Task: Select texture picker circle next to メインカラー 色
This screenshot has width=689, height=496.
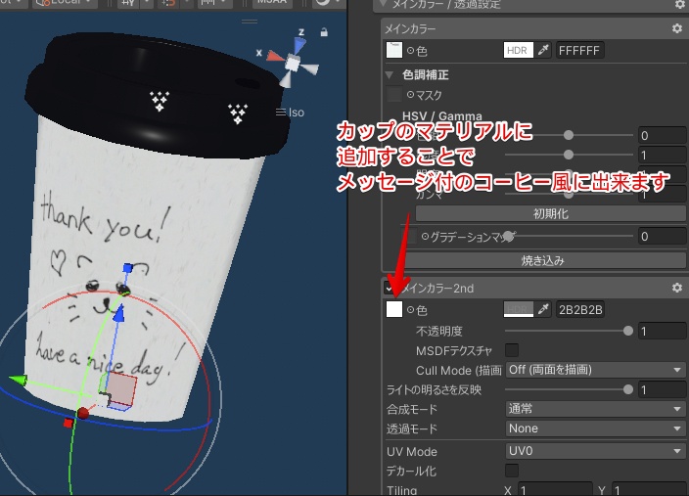Action: (x=410, y=51)
